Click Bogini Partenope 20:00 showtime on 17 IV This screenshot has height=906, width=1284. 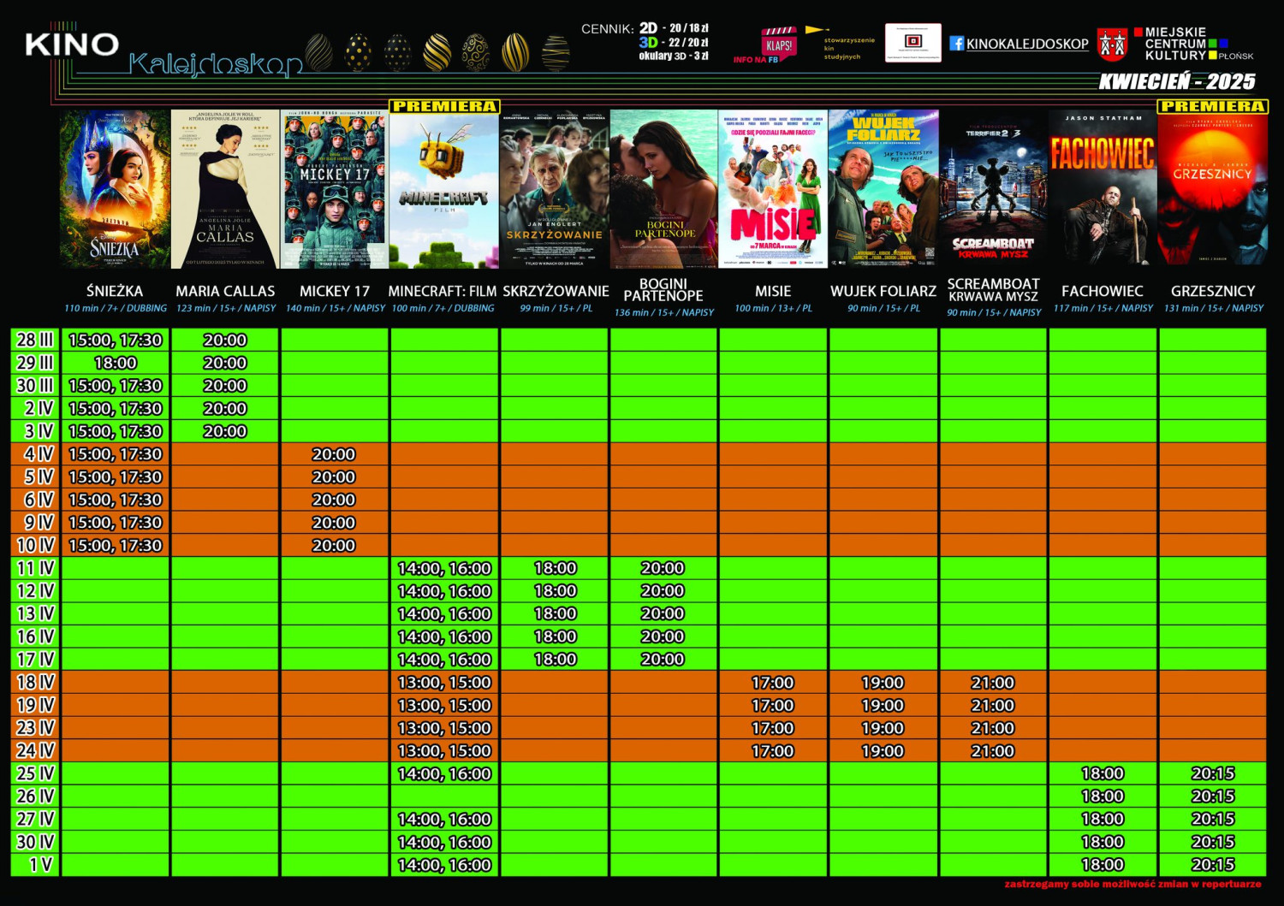[663, 660]
